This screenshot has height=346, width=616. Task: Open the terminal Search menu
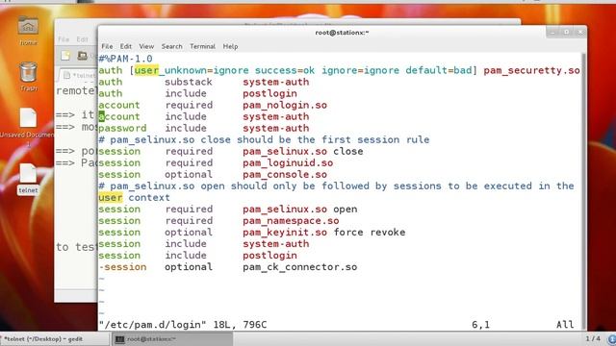(171, 46)
